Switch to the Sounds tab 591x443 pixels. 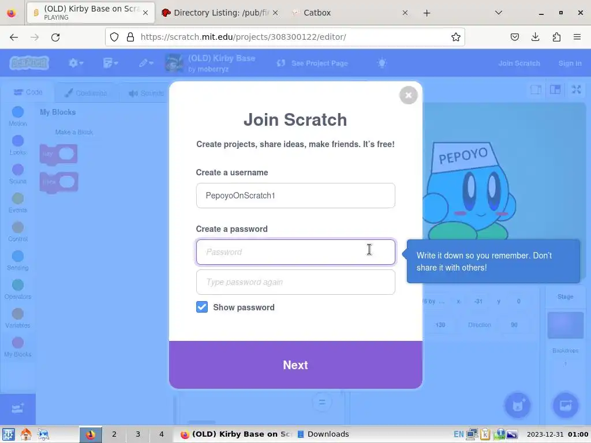[146, 93]
